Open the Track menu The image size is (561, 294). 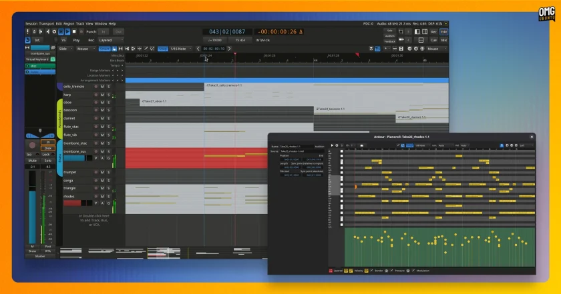point(80,23)
